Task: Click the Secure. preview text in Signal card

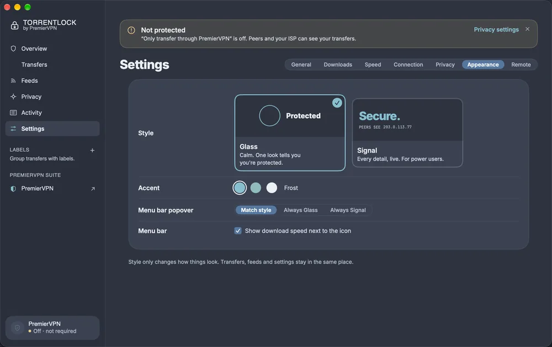Action: pos(379,116)
